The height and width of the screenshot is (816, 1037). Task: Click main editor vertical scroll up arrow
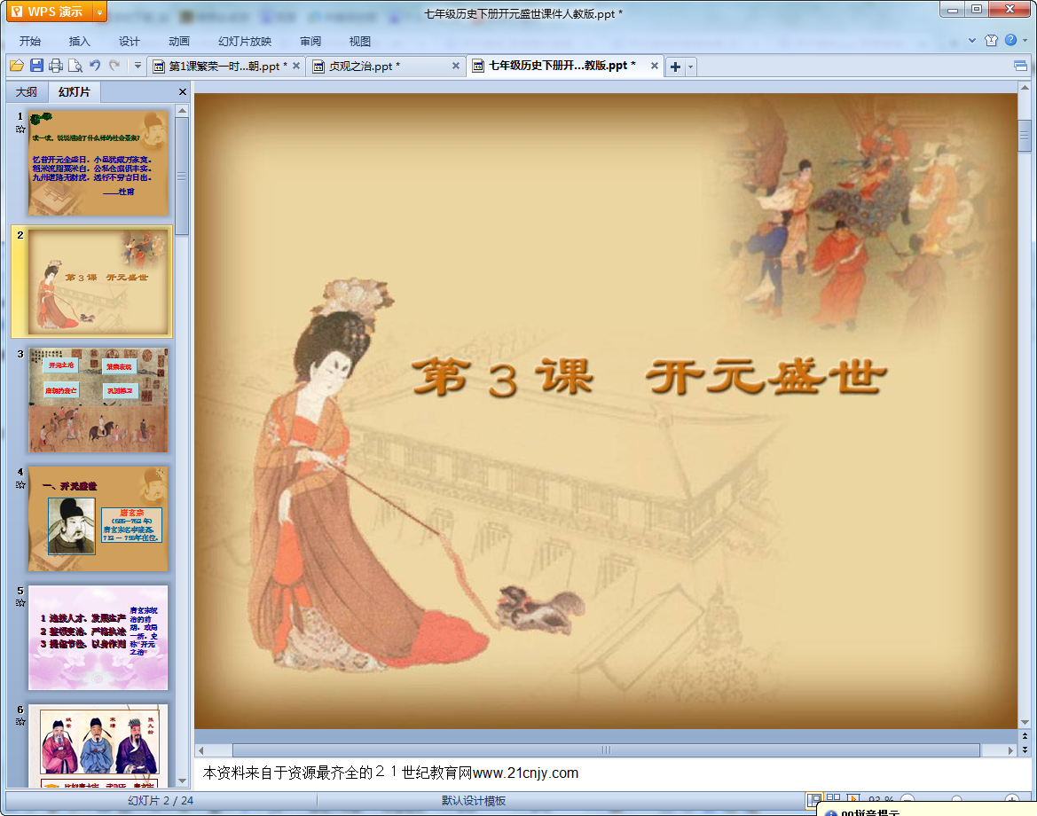point(1025,87)
